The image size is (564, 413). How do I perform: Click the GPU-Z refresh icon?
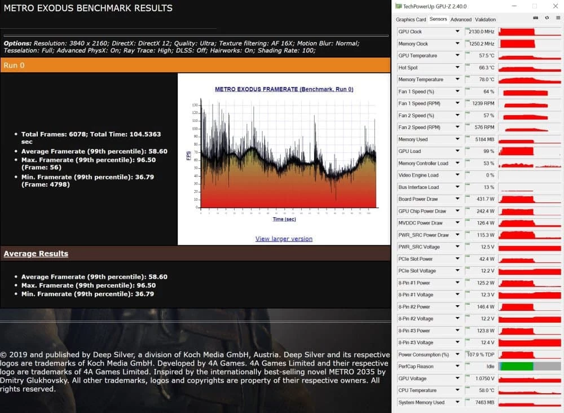[547, 17]
